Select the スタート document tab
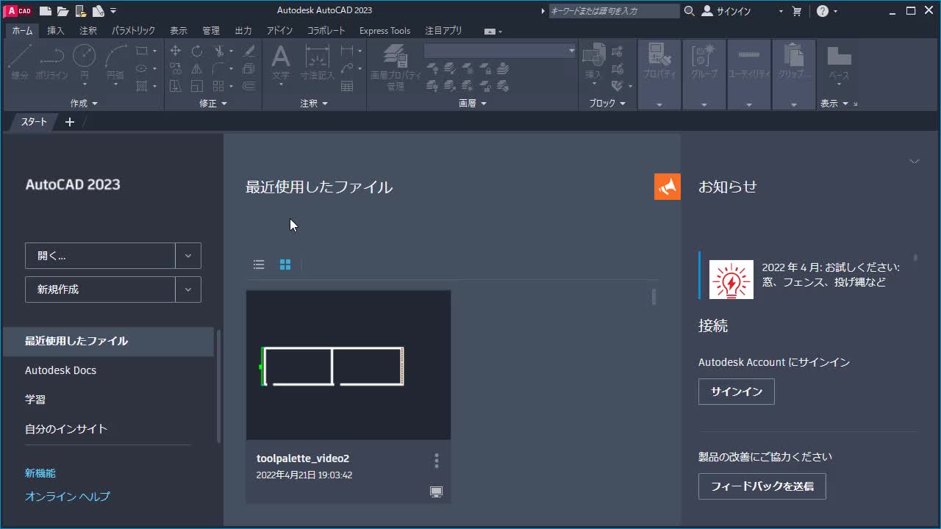This screenshot has width=941, height=529. pos(34,122)
